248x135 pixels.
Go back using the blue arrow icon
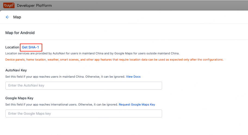pyautogui.click(x=7, y=17)
